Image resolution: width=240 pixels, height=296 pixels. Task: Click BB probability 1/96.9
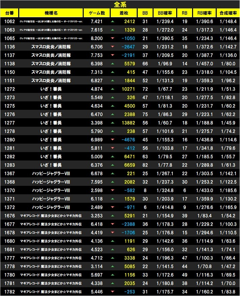click(165, 64)
